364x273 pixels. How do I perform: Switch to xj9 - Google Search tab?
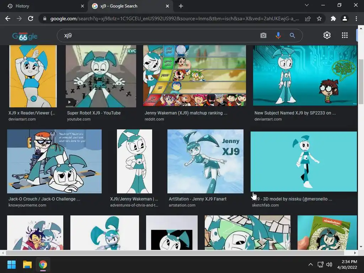pyautogui.click(x=130, y=6)
